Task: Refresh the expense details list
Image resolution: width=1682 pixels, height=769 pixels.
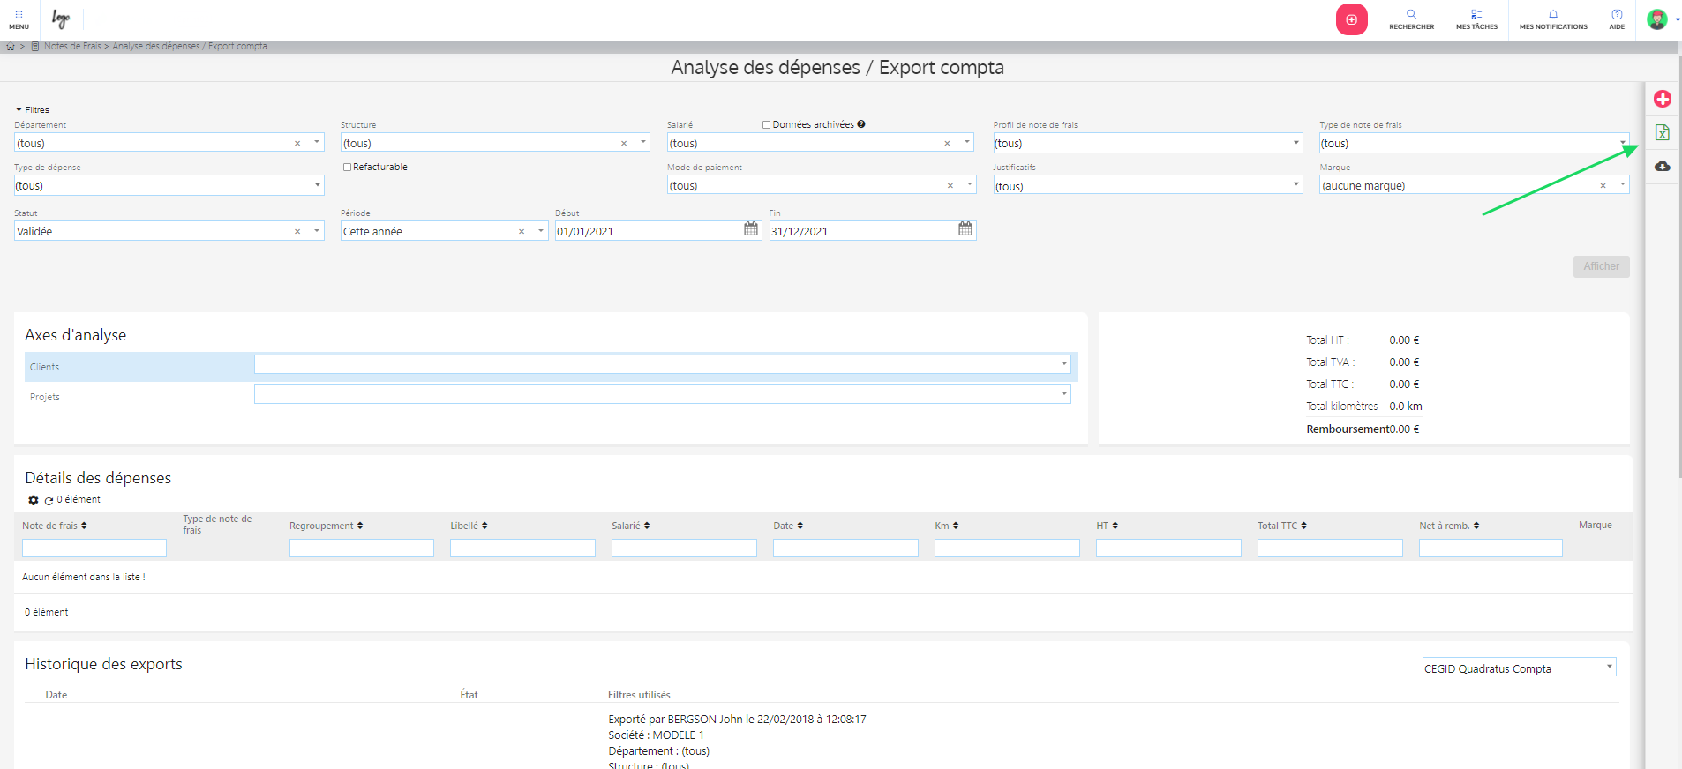Action: (49, 501)
